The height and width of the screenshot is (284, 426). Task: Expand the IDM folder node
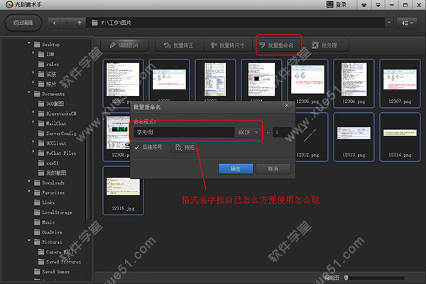33,53
